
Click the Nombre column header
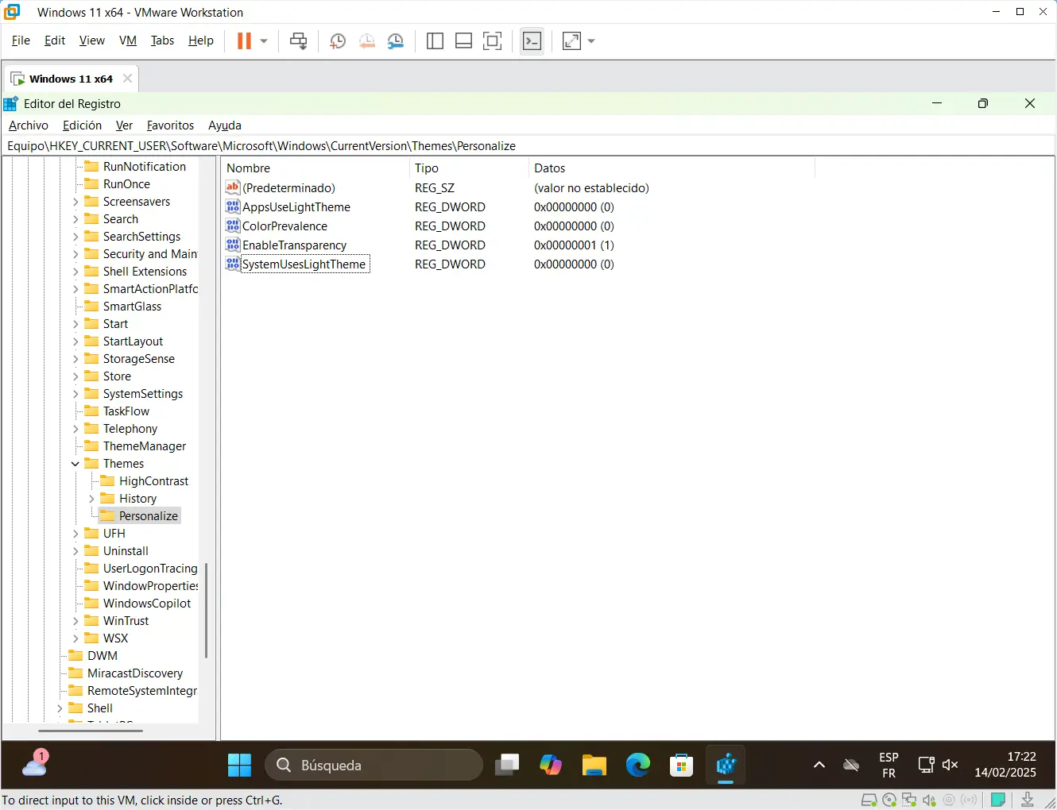click(x=316, y=168)
